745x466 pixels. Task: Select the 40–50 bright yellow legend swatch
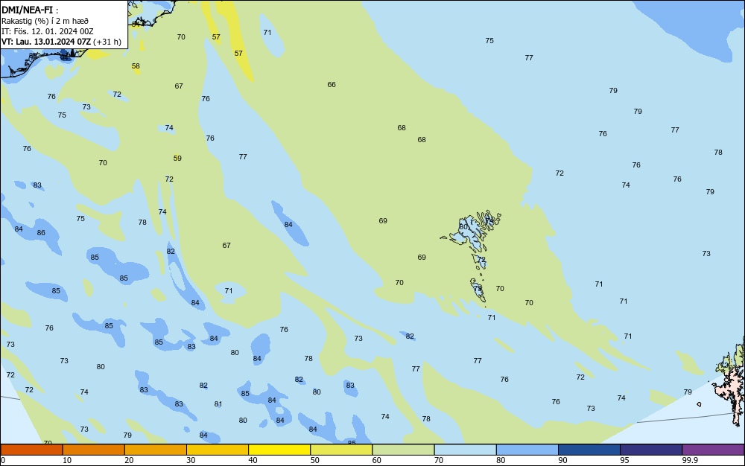coord(279,450)
